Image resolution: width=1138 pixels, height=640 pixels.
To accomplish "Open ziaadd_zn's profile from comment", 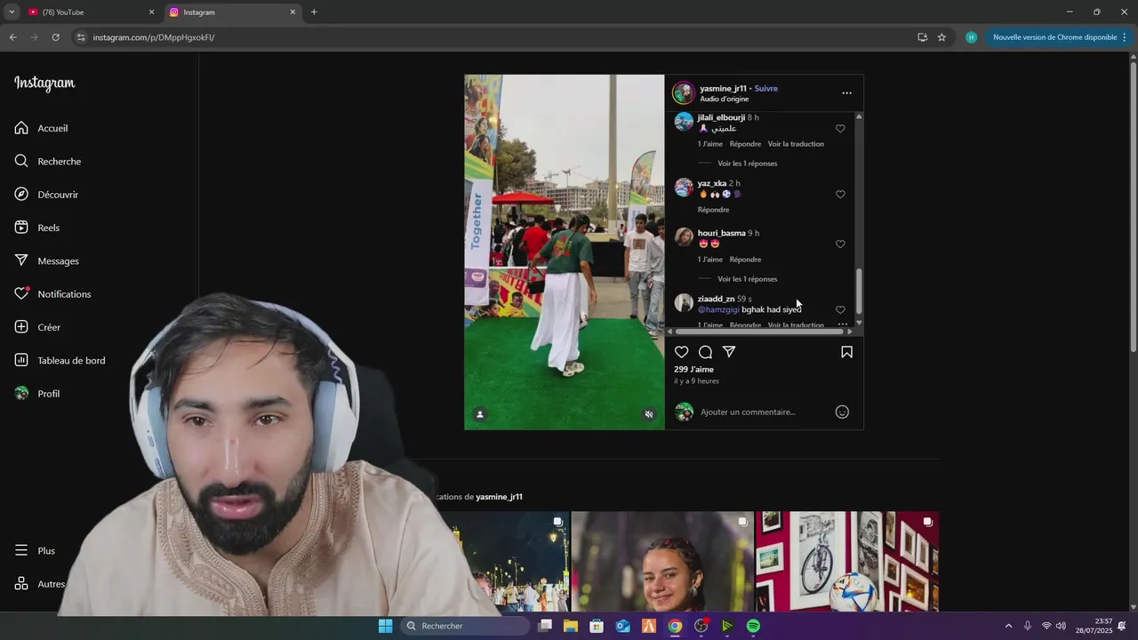I will [x=716, y=299].
